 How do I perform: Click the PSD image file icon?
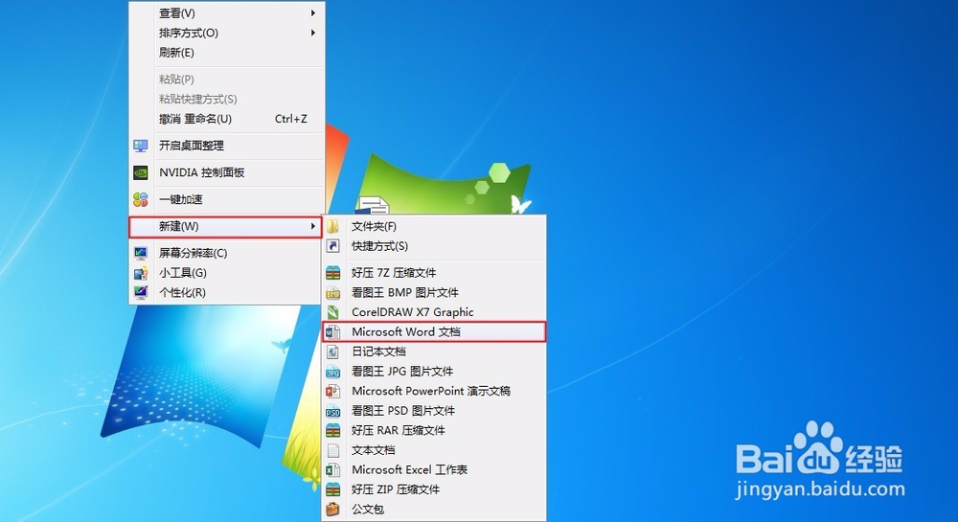332,411
